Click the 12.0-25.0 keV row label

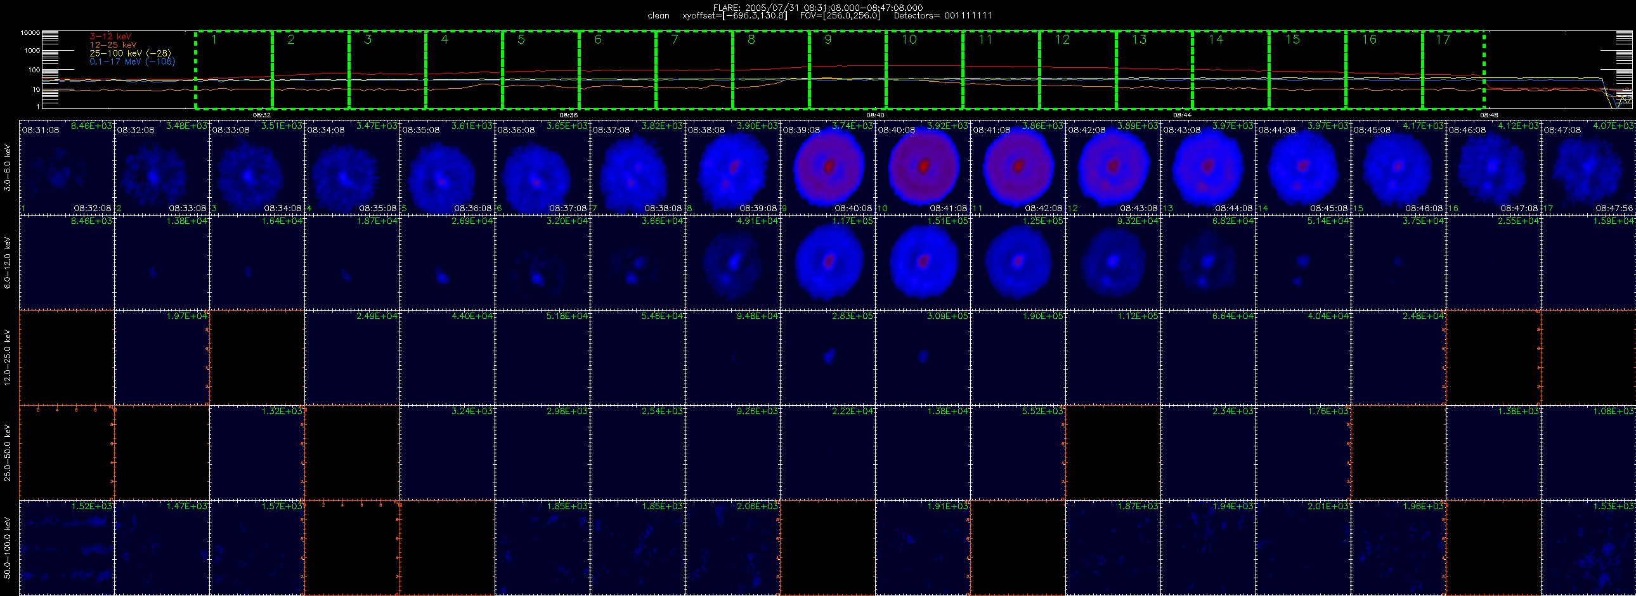tap(8, 358)
